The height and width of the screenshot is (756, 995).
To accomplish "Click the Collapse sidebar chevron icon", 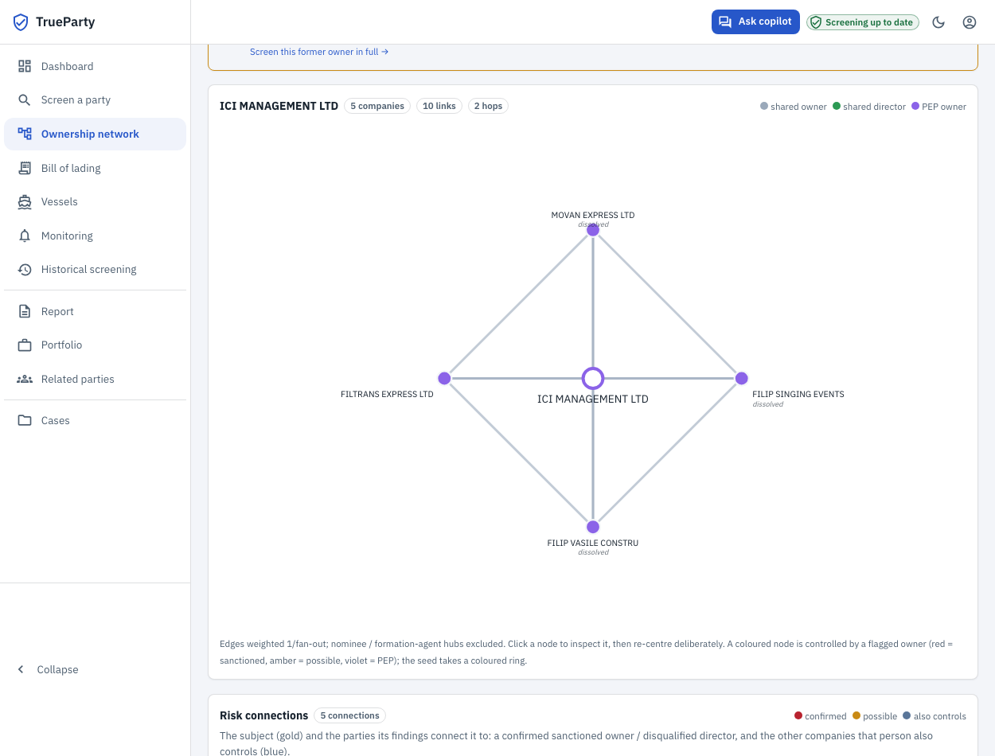I will [x=21, y=669].
